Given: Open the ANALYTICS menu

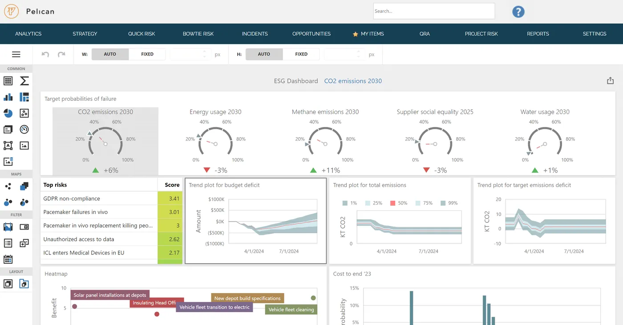Looking at the screenshot, I should coord(28,34).
